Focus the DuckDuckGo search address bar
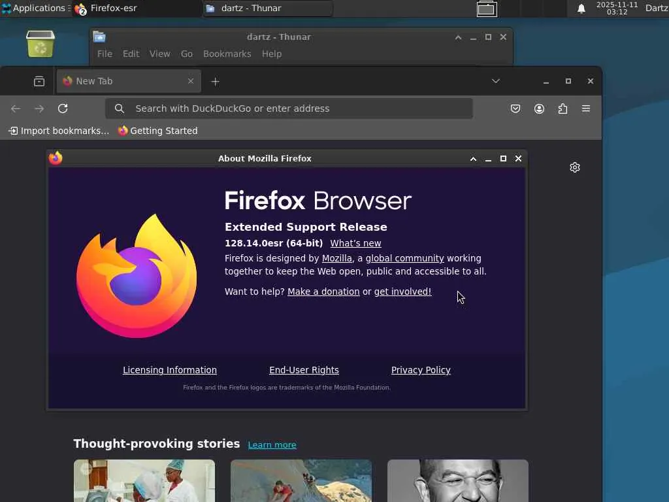Image resolution: width=669 pixels, height=502 pixels. point(289,109)
